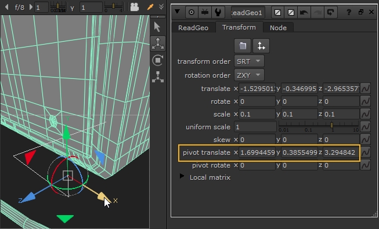Open the transform order SRT dropdown
This screenshot has width=379, height=229.
point(249,61)
